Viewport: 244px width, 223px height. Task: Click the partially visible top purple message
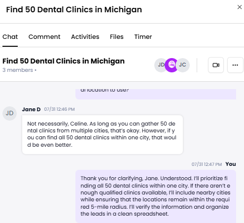[156, 94]
